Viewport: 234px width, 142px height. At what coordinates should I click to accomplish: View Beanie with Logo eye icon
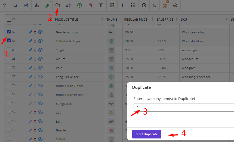tap(40, 32)
